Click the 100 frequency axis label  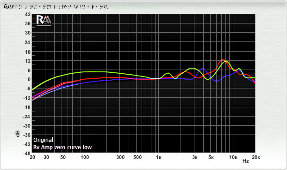(x=85, y=157)
